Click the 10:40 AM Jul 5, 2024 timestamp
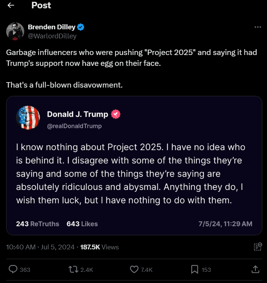Screen dimensions: 267x283 pos(40,247)
